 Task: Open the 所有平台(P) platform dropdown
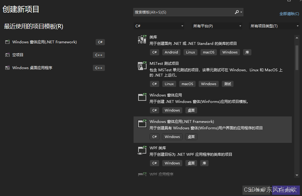217,26
